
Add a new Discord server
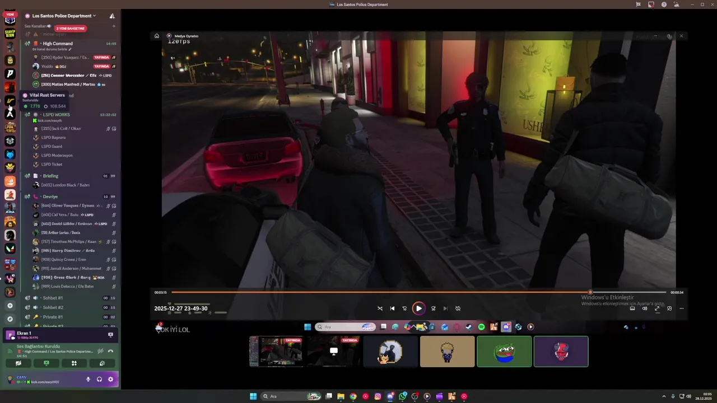coord(10,306)
